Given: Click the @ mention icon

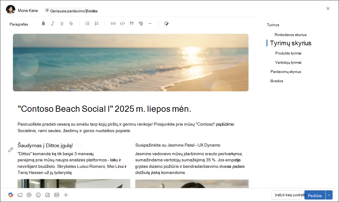Looking at the screenshot, I should coord(29,195).
